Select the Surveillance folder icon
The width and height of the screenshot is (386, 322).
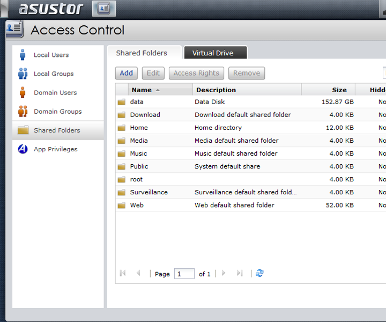coord(122,192)
